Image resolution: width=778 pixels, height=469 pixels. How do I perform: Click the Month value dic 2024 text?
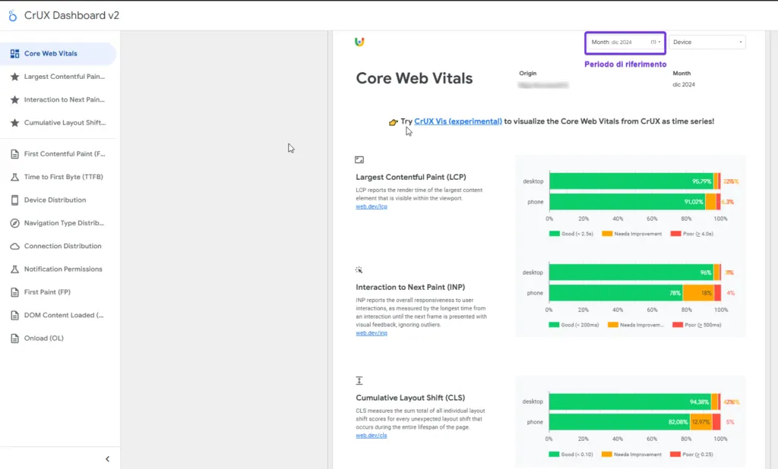pos(684,85)
